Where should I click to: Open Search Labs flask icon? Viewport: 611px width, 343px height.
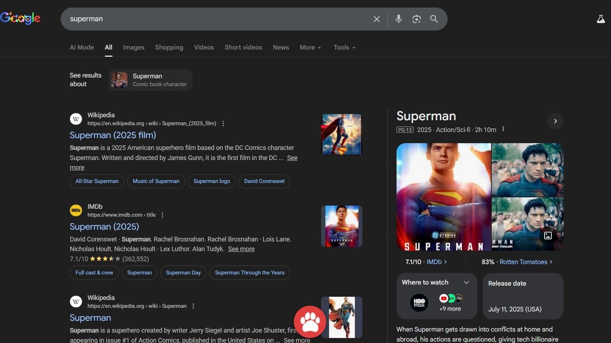pyautogui.click(x=601, y=19)
